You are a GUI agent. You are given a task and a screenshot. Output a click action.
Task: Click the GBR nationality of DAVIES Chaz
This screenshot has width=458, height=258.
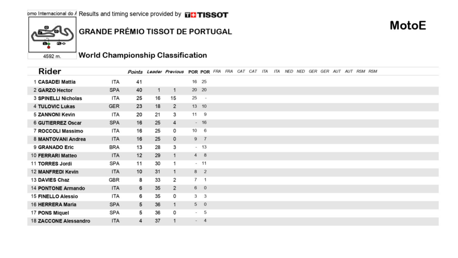pos(114,180)
